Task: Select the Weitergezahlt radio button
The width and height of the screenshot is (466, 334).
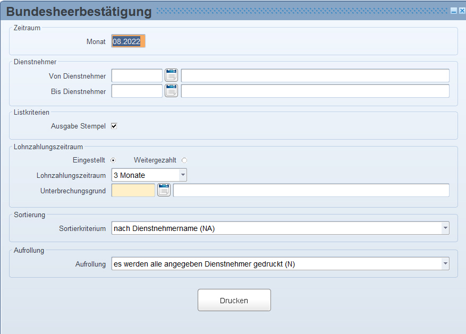Action: [184, 160]
